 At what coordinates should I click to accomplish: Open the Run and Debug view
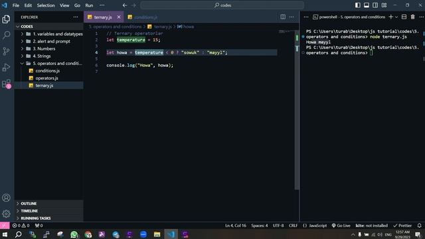pos(6,68)
